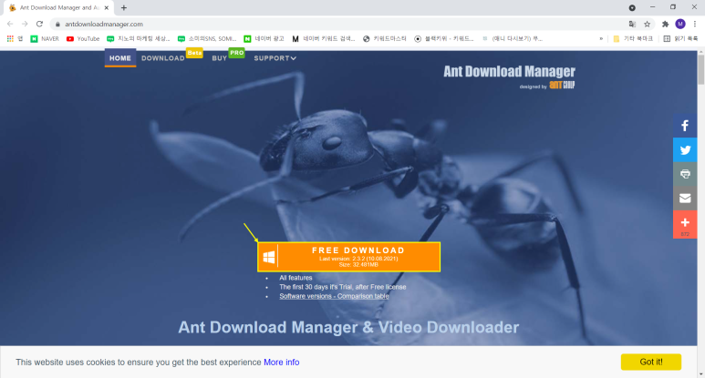705x378 pixels.
Task: Click the translate page icon
Action: tap(632, 25)
